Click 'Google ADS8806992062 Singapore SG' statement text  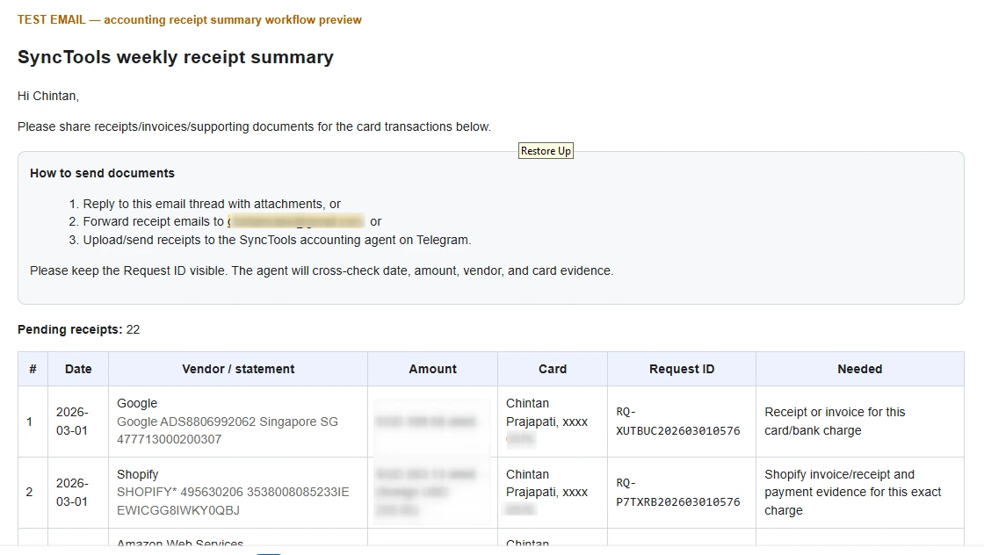coord(228,430)
